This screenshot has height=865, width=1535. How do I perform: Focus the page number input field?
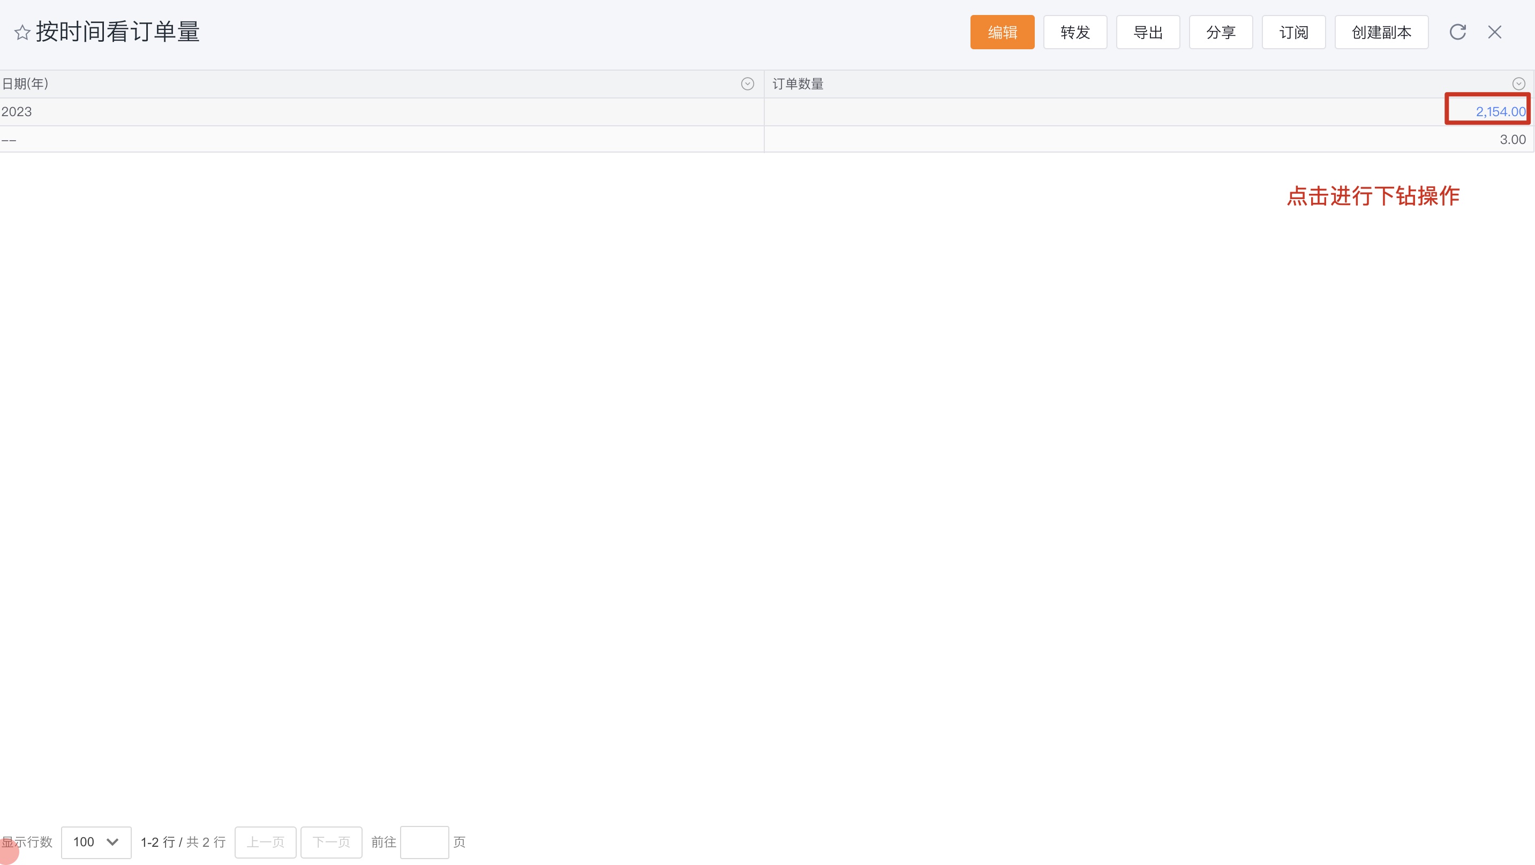424,843
